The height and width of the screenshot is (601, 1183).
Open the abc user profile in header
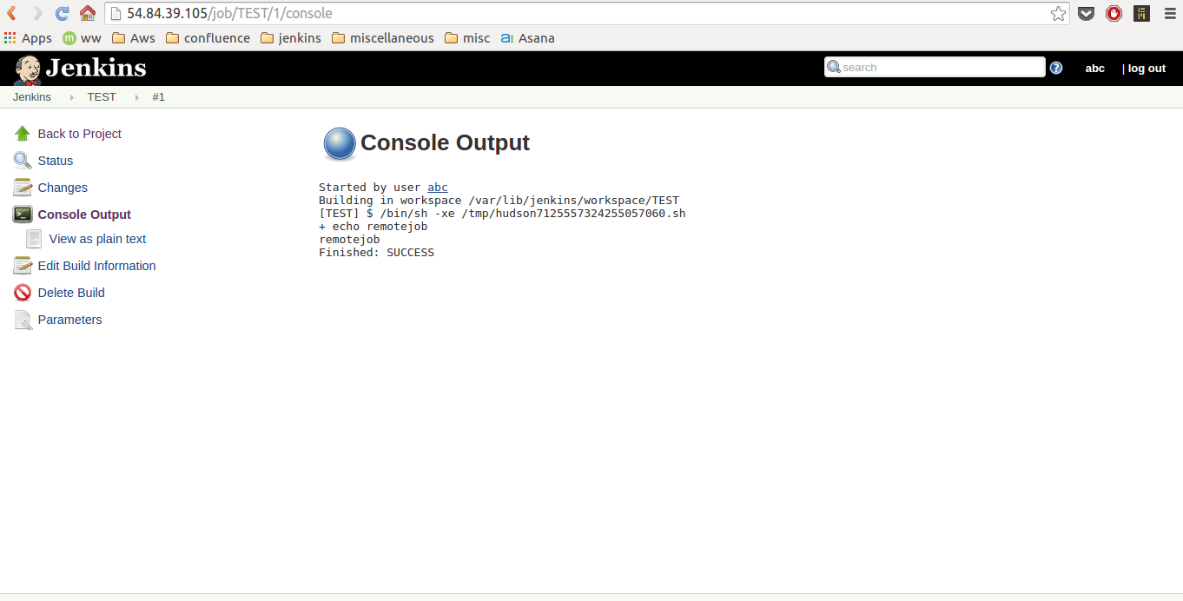(1094, 69)
